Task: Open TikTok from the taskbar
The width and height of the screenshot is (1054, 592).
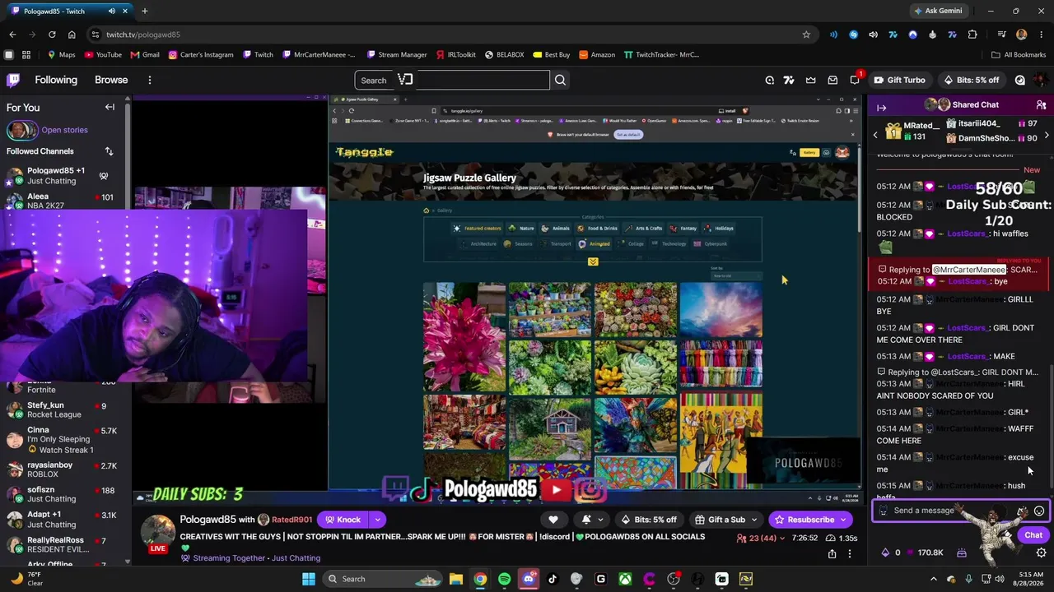Action: pos(553,579)
